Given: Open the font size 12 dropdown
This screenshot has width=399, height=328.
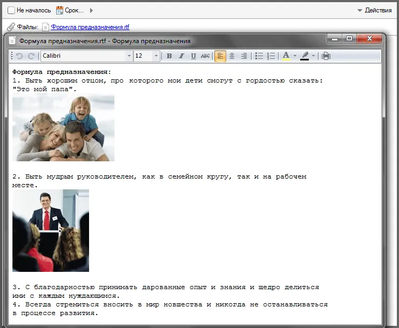Looking at the screenshot, I should 157,56.
